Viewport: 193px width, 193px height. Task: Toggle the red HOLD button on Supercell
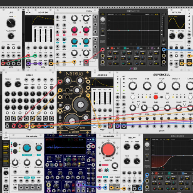point(156,97)
